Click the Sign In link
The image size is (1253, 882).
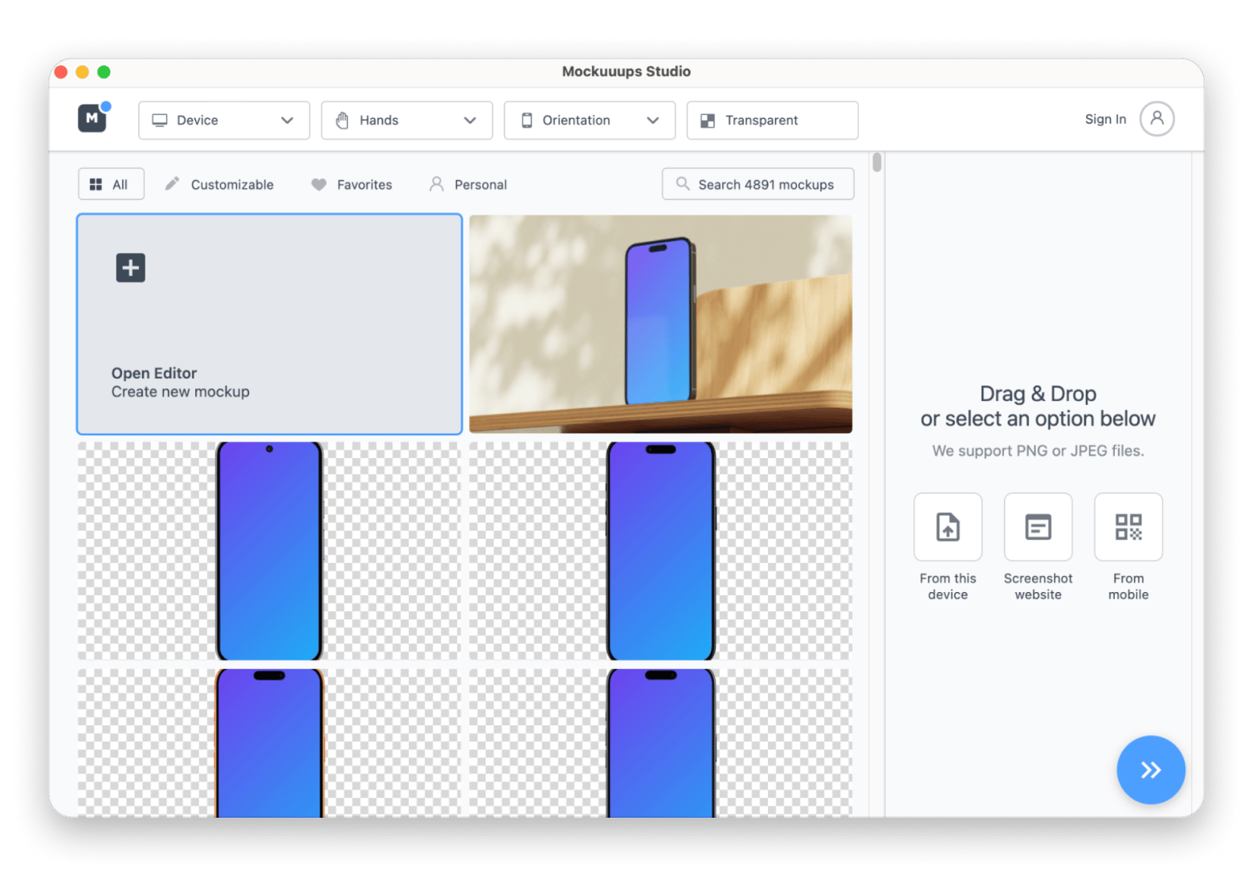click(1105, 119)
